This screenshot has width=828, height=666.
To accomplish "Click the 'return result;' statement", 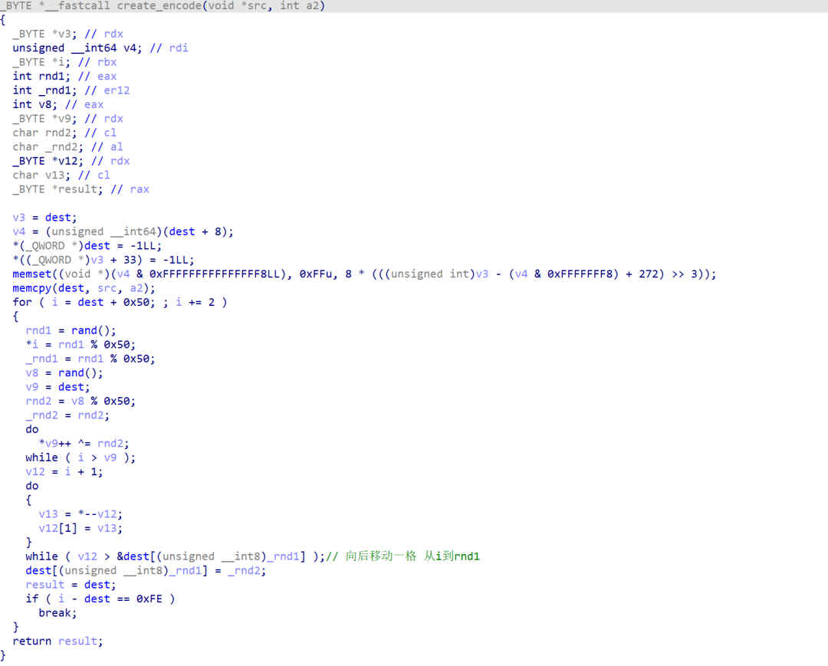I will 58,641.
